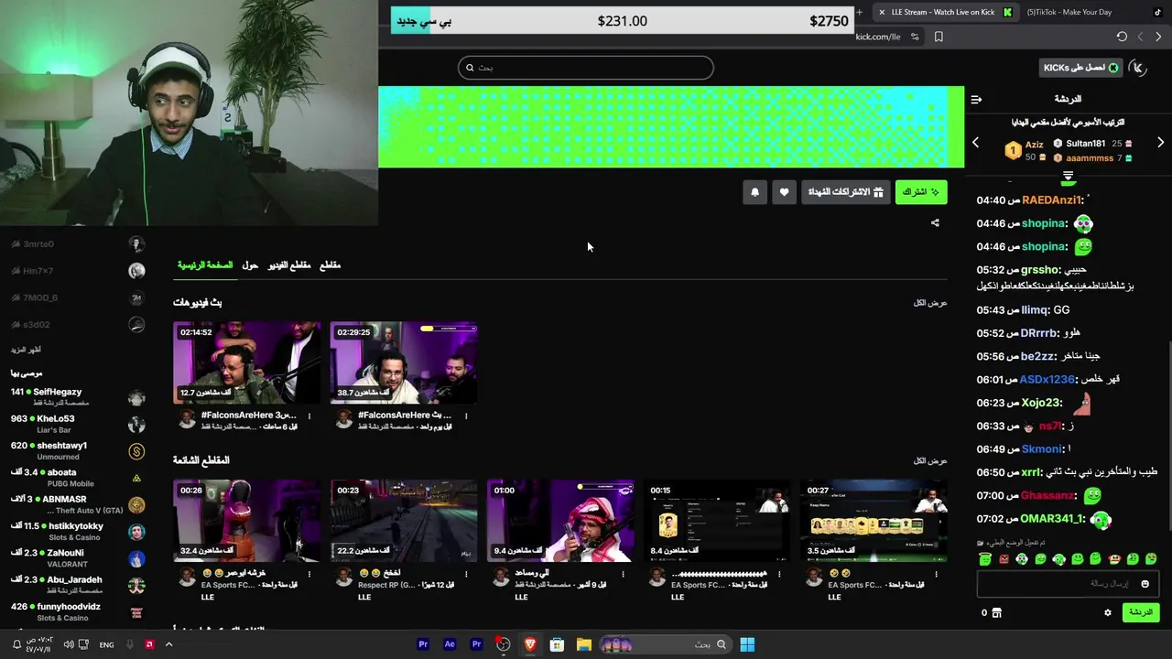The image size is (1172, 659).
Task: Insert the clown face emote
Action: point(1022,558)
